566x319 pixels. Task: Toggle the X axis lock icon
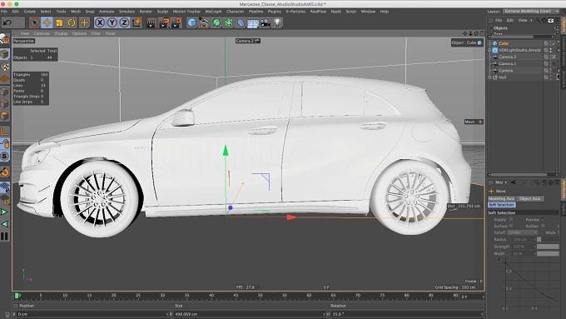tap(100, 22)
